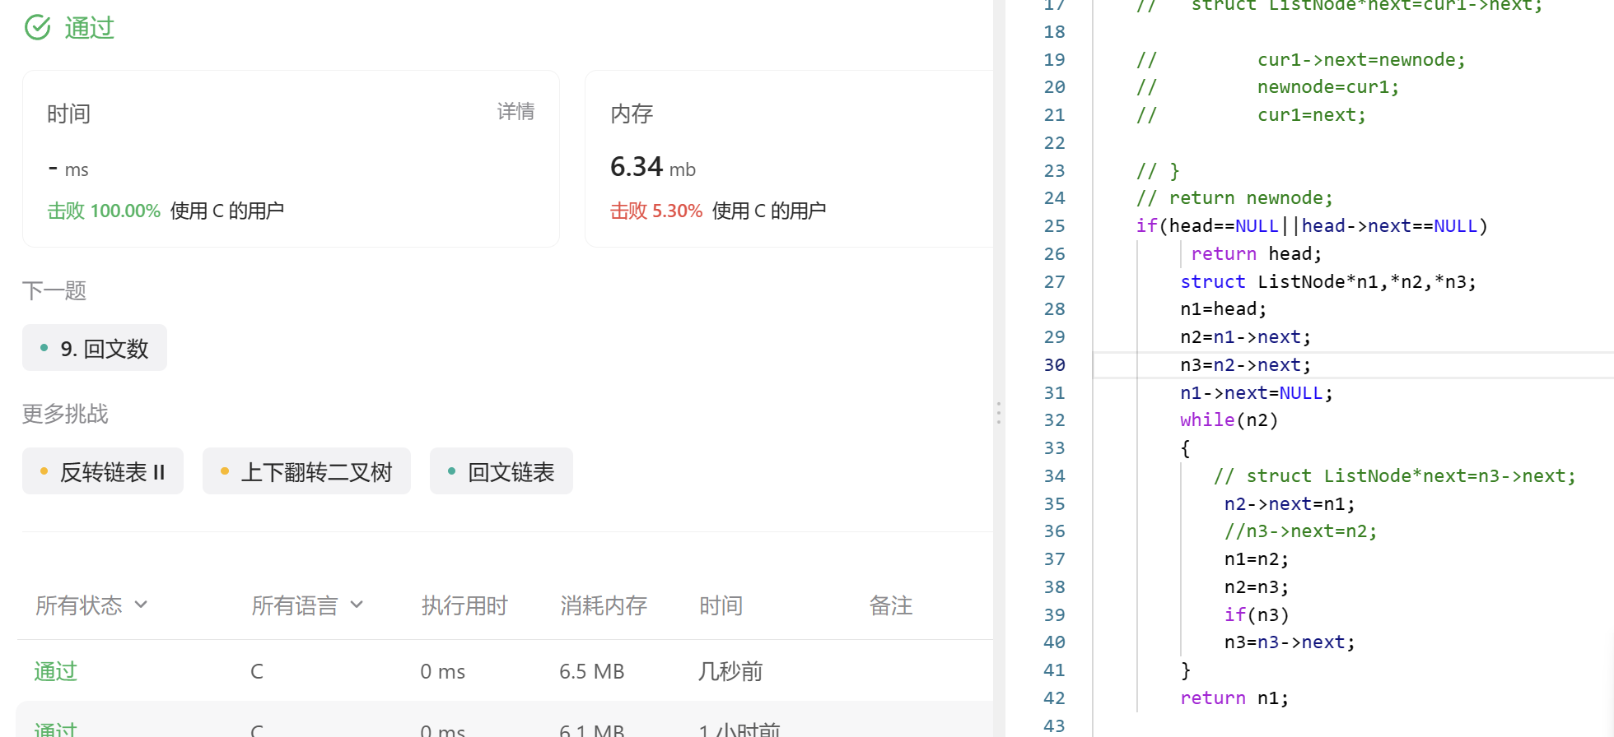1614x737 pixels.
Task: Click the green passed checkmark icon
Action: pos(38,27)
